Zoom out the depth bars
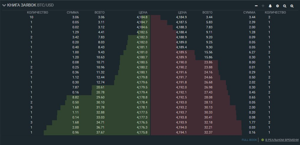The image size is (300, 145). (x=285, y=6)
